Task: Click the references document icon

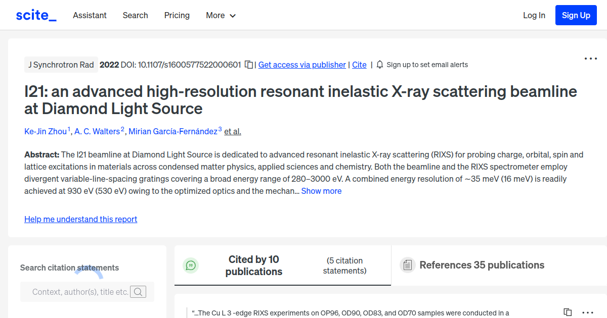Action: 407,264
